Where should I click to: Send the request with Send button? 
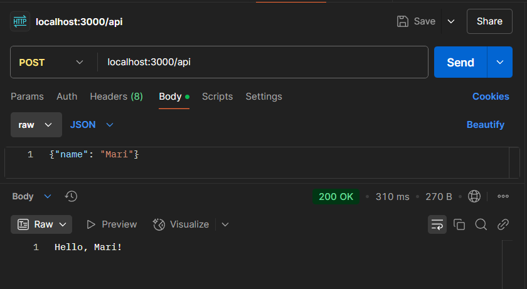[x=460, y=63]
